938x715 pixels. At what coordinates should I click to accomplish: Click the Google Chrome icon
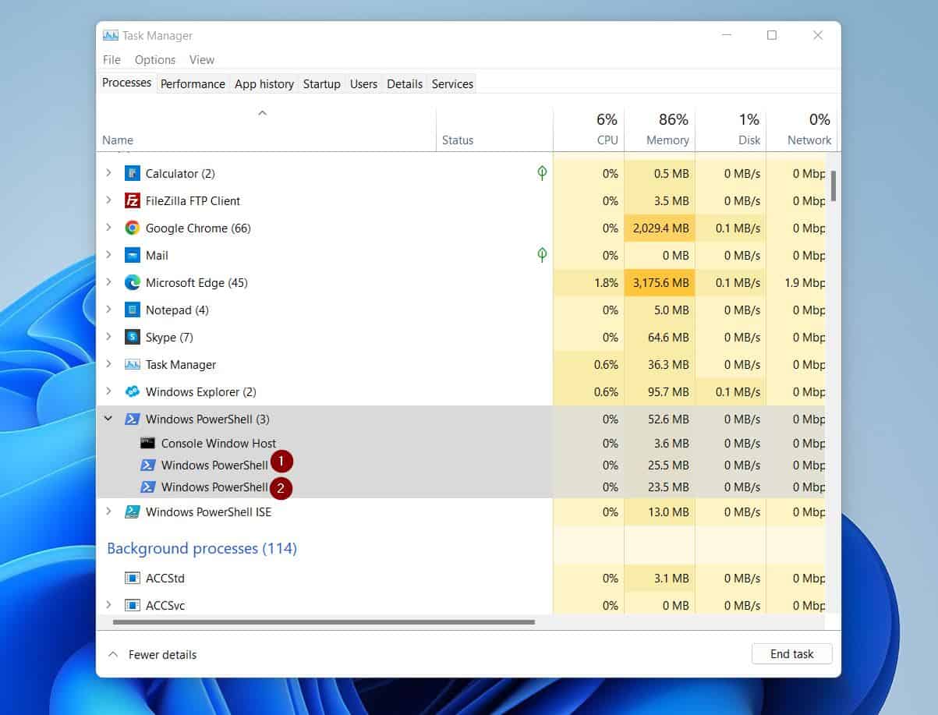coord(132,228)
